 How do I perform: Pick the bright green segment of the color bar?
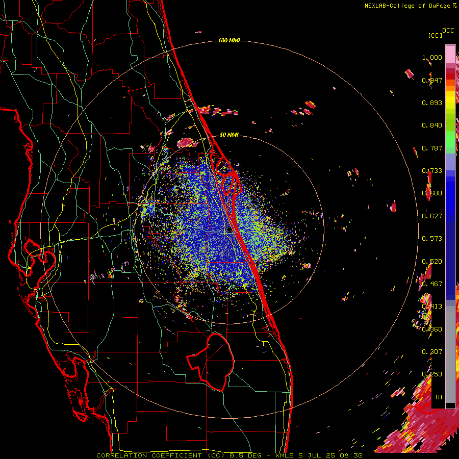click(450, 139)
